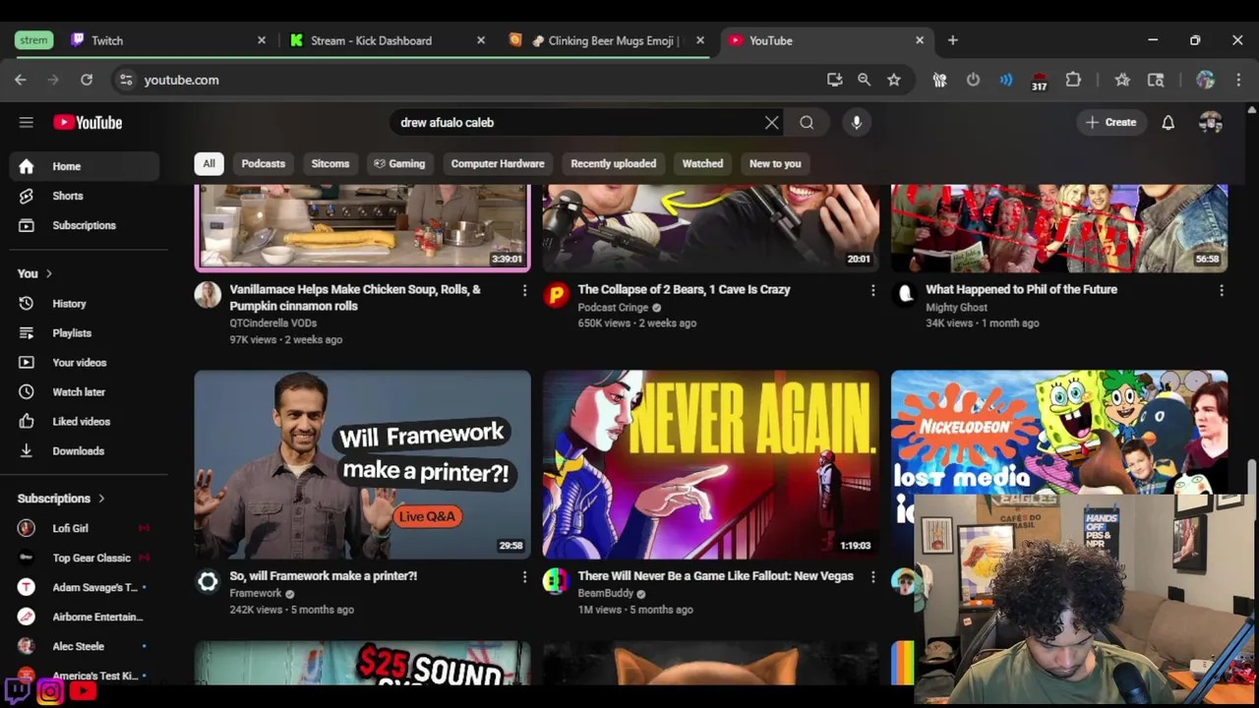Open the YouTube account avatar menu
Image resolution: width=1259 pixels, height=708 pixels.
[1211, 122]
